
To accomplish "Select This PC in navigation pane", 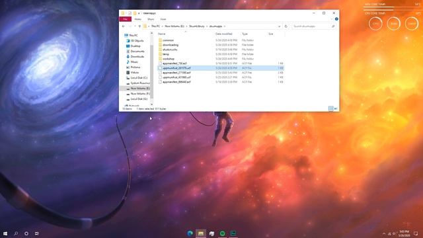I will coord(133,35).
